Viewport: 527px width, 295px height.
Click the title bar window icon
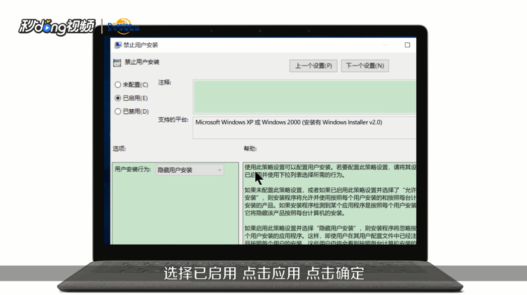(117, 45)
